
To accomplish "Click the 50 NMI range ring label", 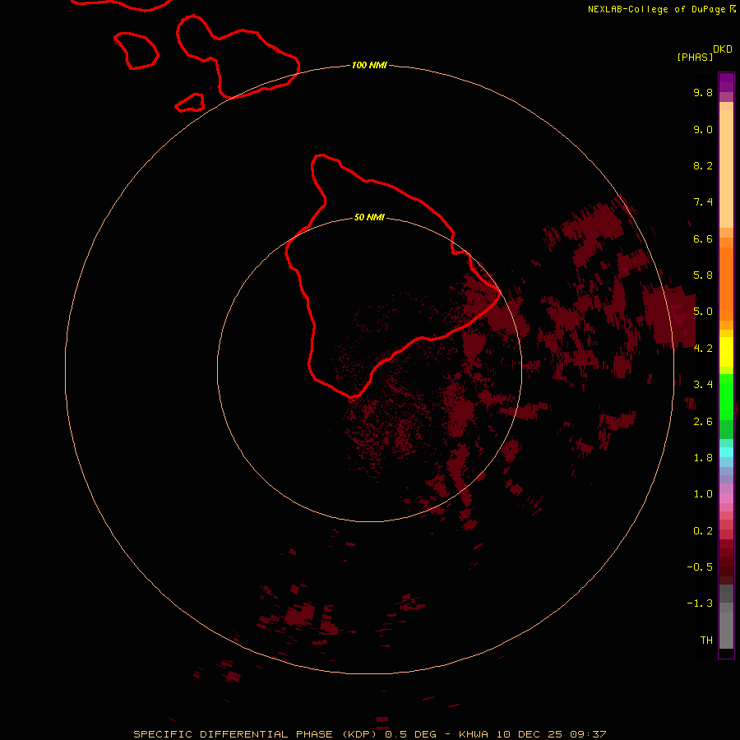I will (x=369, y=217).
